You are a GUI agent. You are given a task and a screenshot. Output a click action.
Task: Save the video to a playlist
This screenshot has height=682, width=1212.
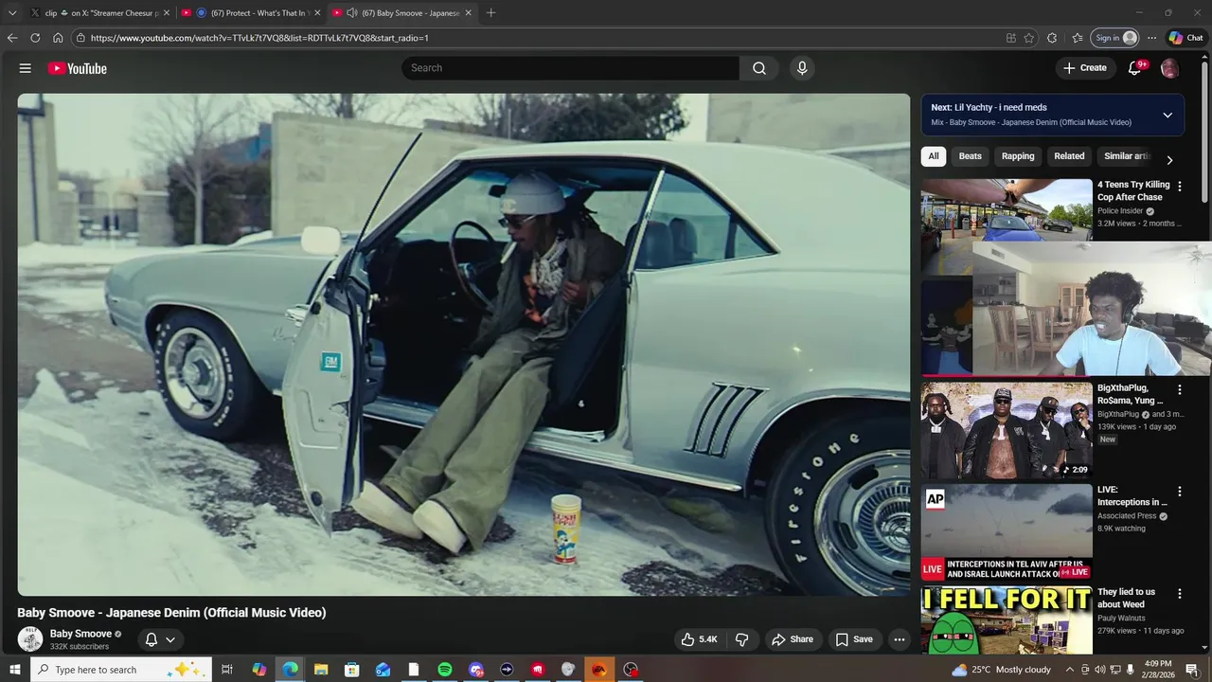click(x=854, y=639)
